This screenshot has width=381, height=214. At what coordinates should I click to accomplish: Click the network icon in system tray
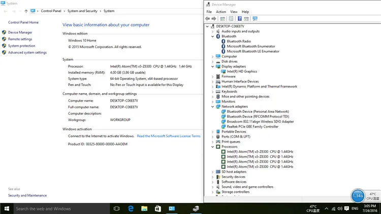[x=333, y=208]
